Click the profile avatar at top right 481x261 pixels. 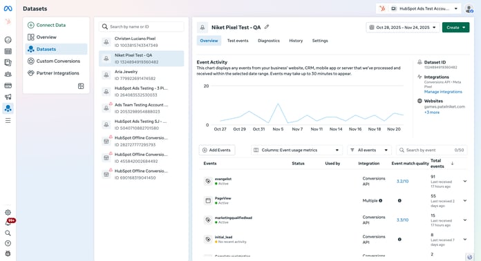[469, 8]
